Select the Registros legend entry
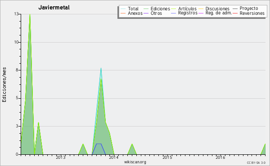 click(x=184, y=13)
